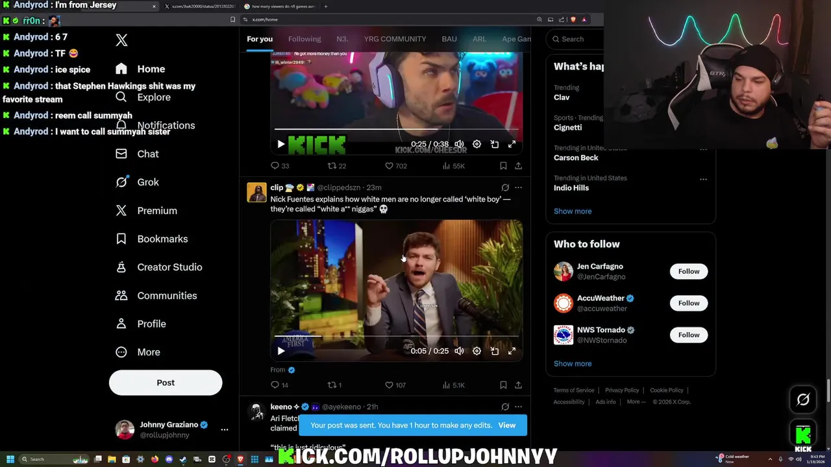Seek the Nick Fuentes video progress bar
Viewport: 831px width, 467px height.
click(x=396, y=337)
